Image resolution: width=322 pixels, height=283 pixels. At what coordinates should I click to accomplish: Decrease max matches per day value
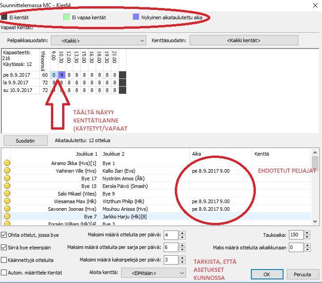tap(182, 237)
